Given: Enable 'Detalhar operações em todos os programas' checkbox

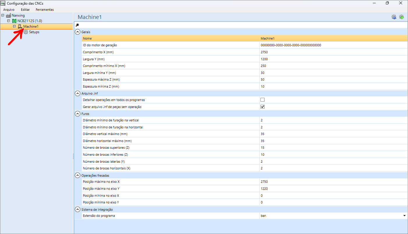Looking at the screenshot, I should coord(262,100).
